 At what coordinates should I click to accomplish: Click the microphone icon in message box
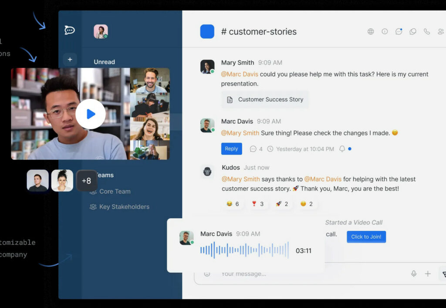point(414,274)
